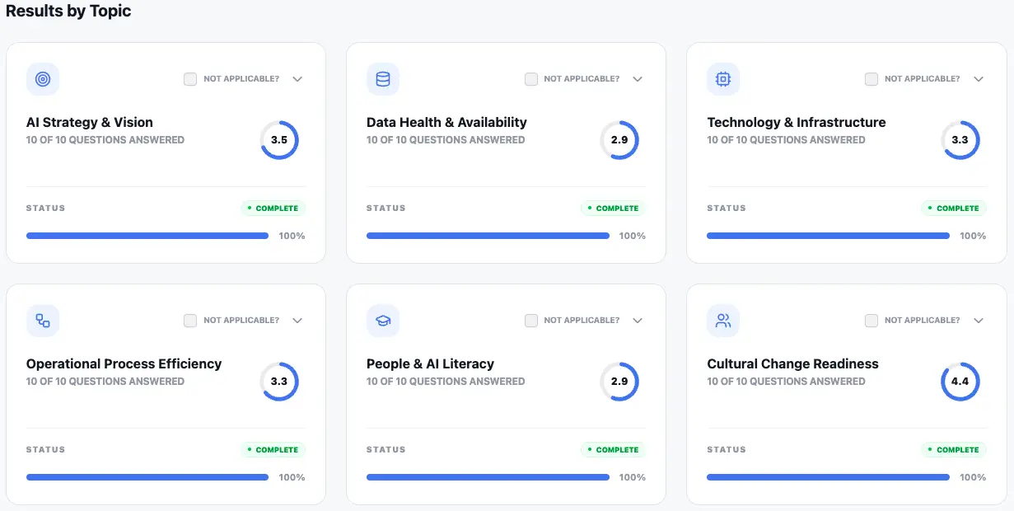Screen dimensions: 1014x511
Task: Click Complete badge on Data Health & Availability
Action: (614, 209)
